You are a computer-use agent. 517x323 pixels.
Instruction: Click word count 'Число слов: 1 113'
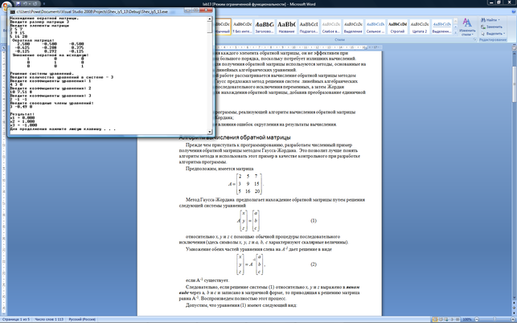[49, 319]
